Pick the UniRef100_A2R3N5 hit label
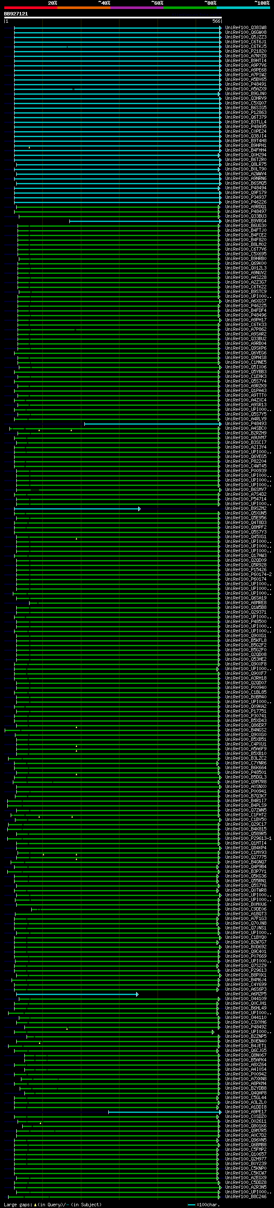Screen dimensions: 274x1208 (x=246, y=1187)
